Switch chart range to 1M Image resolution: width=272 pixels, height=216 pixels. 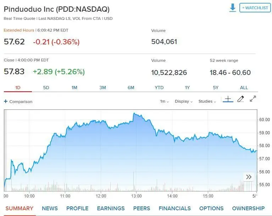coord(74,88)
